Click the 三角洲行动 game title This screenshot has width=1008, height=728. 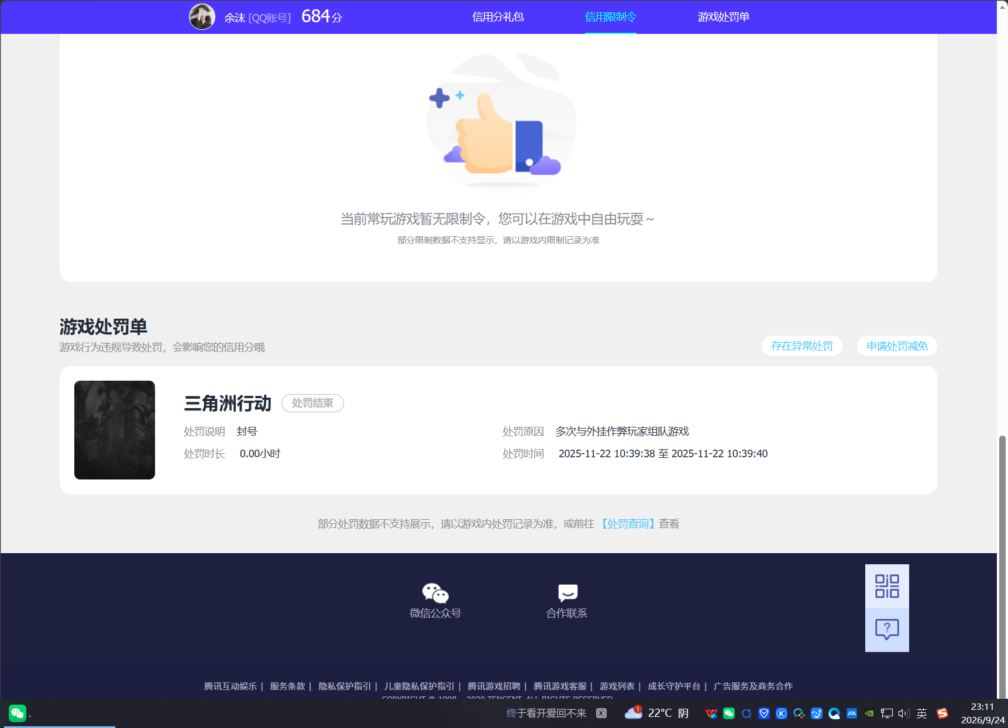coord(228,403)
